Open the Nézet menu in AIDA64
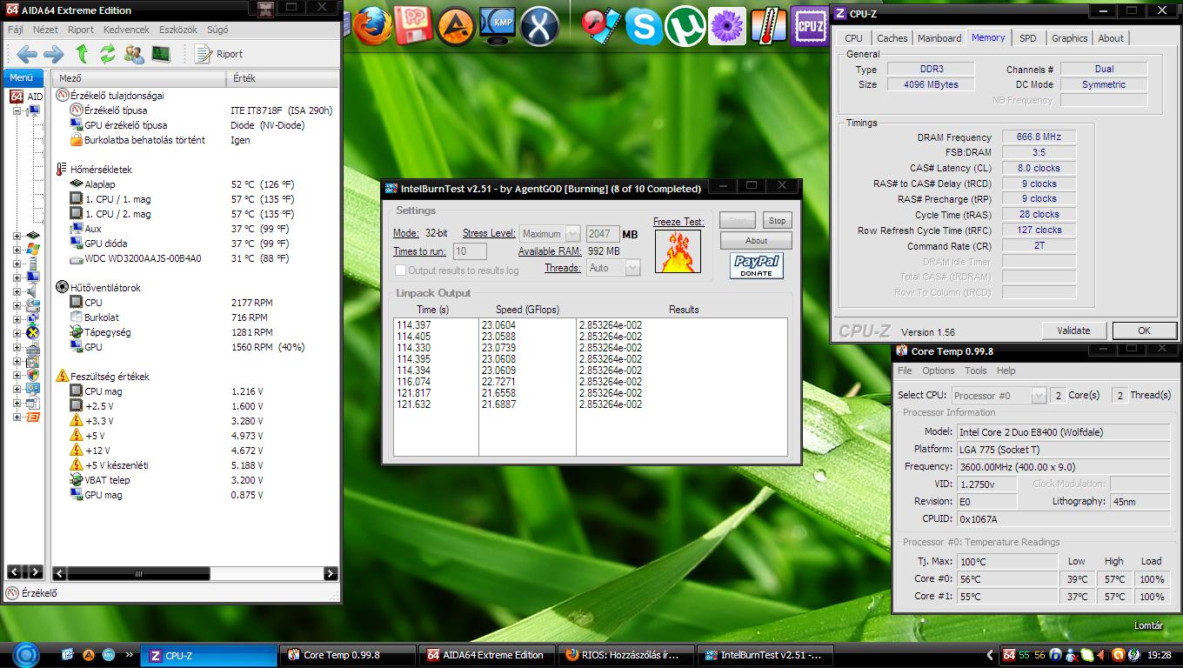The image size is (1183, 668). 45,30
